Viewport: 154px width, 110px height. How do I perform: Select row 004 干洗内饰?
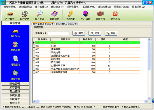pos(88,52)
